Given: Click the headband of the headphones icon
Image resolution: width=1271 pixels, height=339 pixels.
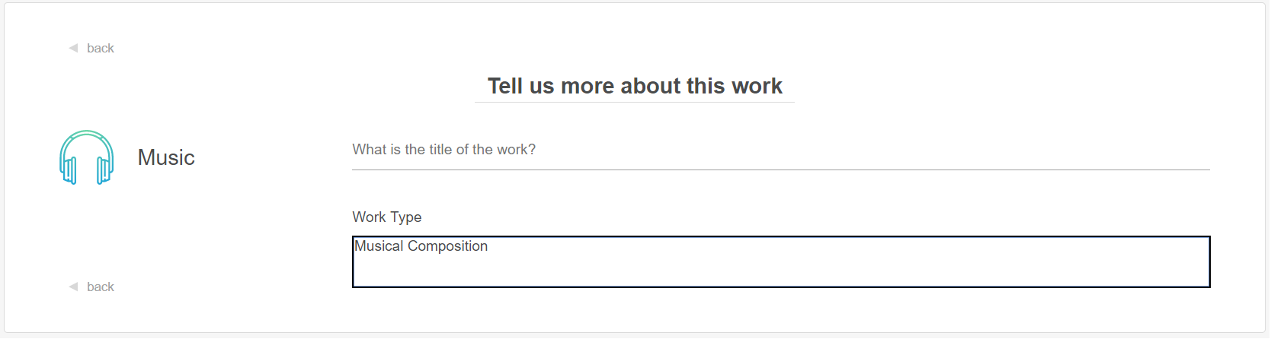Looking at the screenshot, I should 87,135.
